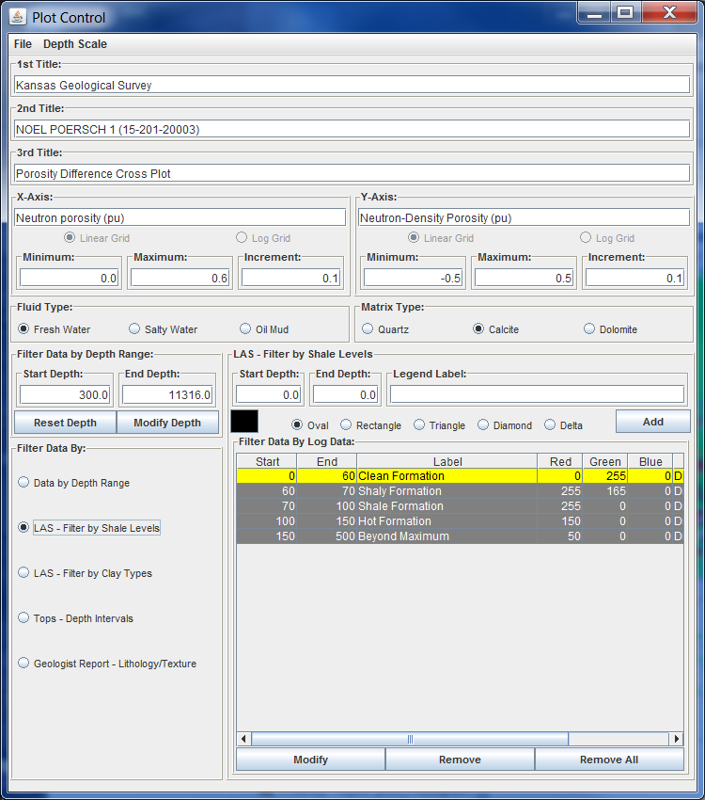Viewport: 705px width, 800px height.
Task: Open the Depth Scale menu
Action: coord(75,44)
